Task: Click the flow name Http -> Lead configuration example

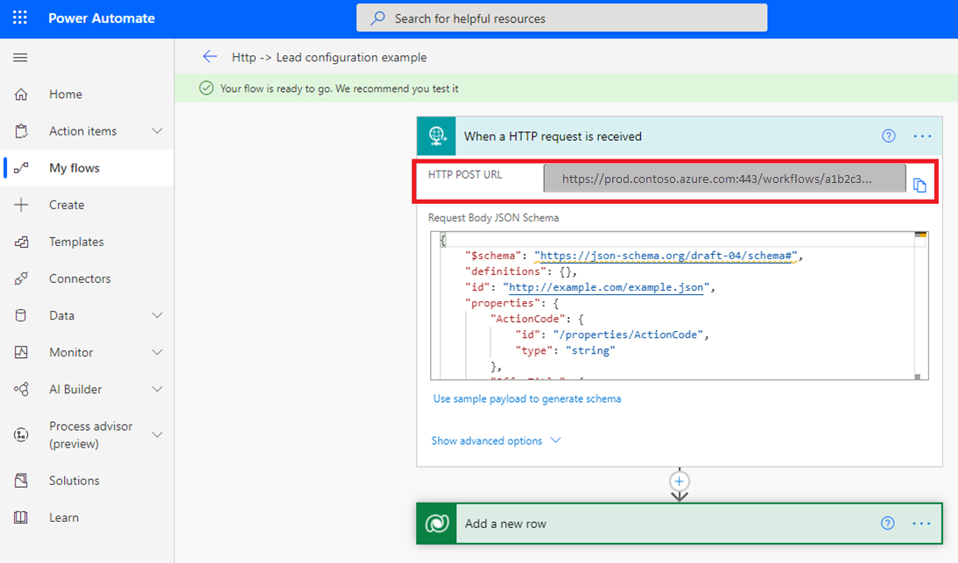Action: pos(329,57)
